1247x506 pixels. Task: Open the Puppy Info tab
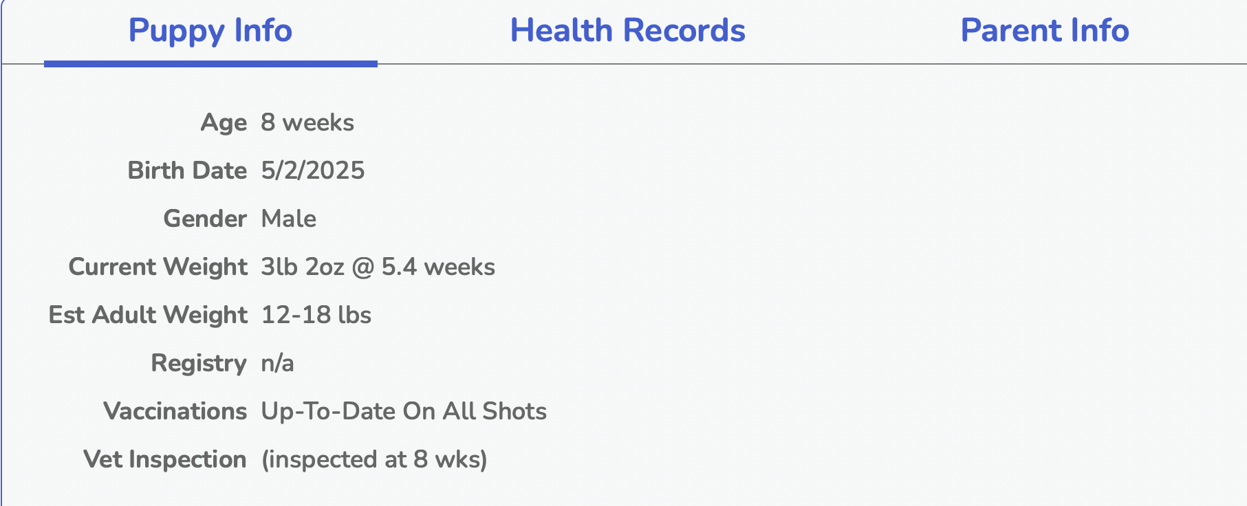[x=210, y=32]
